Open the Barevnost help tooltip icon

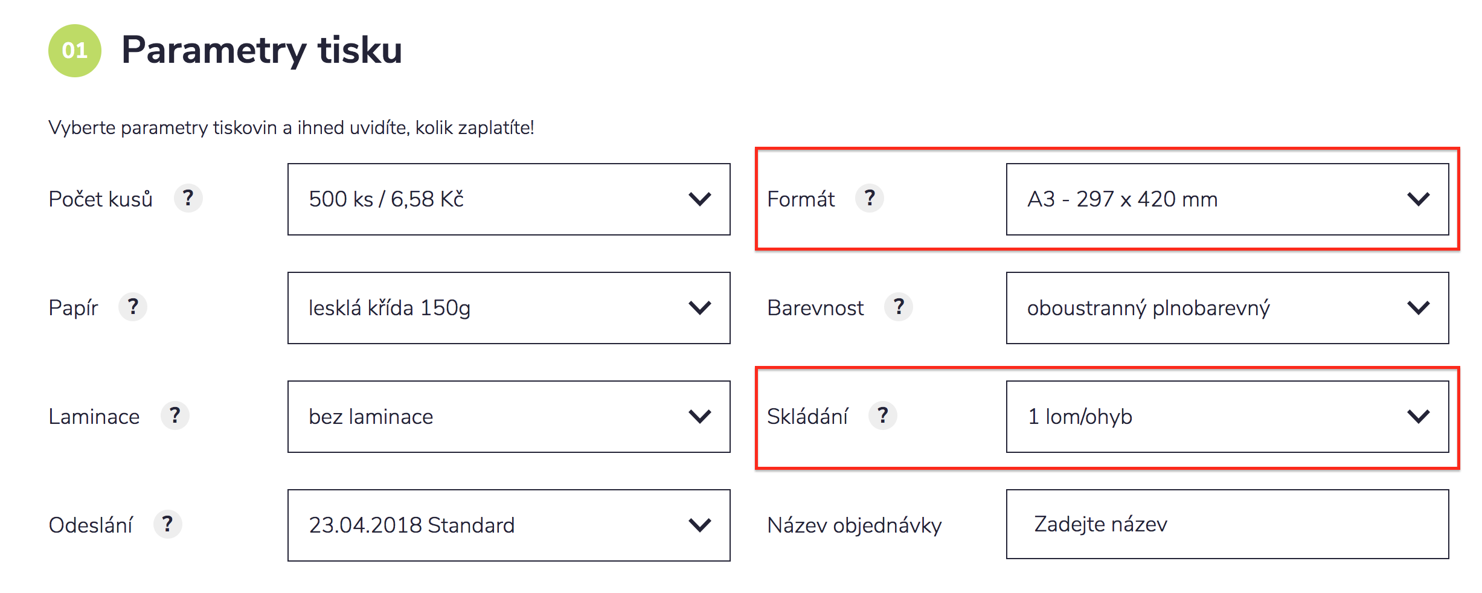coord(898,307)
